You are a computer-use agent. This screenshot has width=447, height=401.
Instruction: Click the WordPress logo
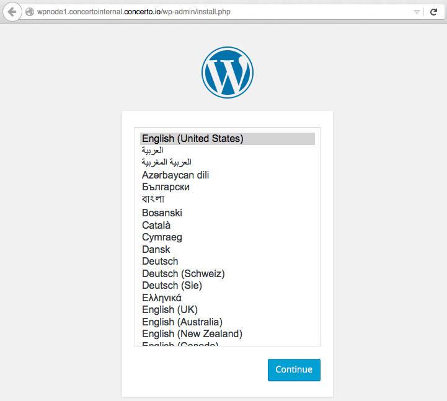(x=227, y=73)
